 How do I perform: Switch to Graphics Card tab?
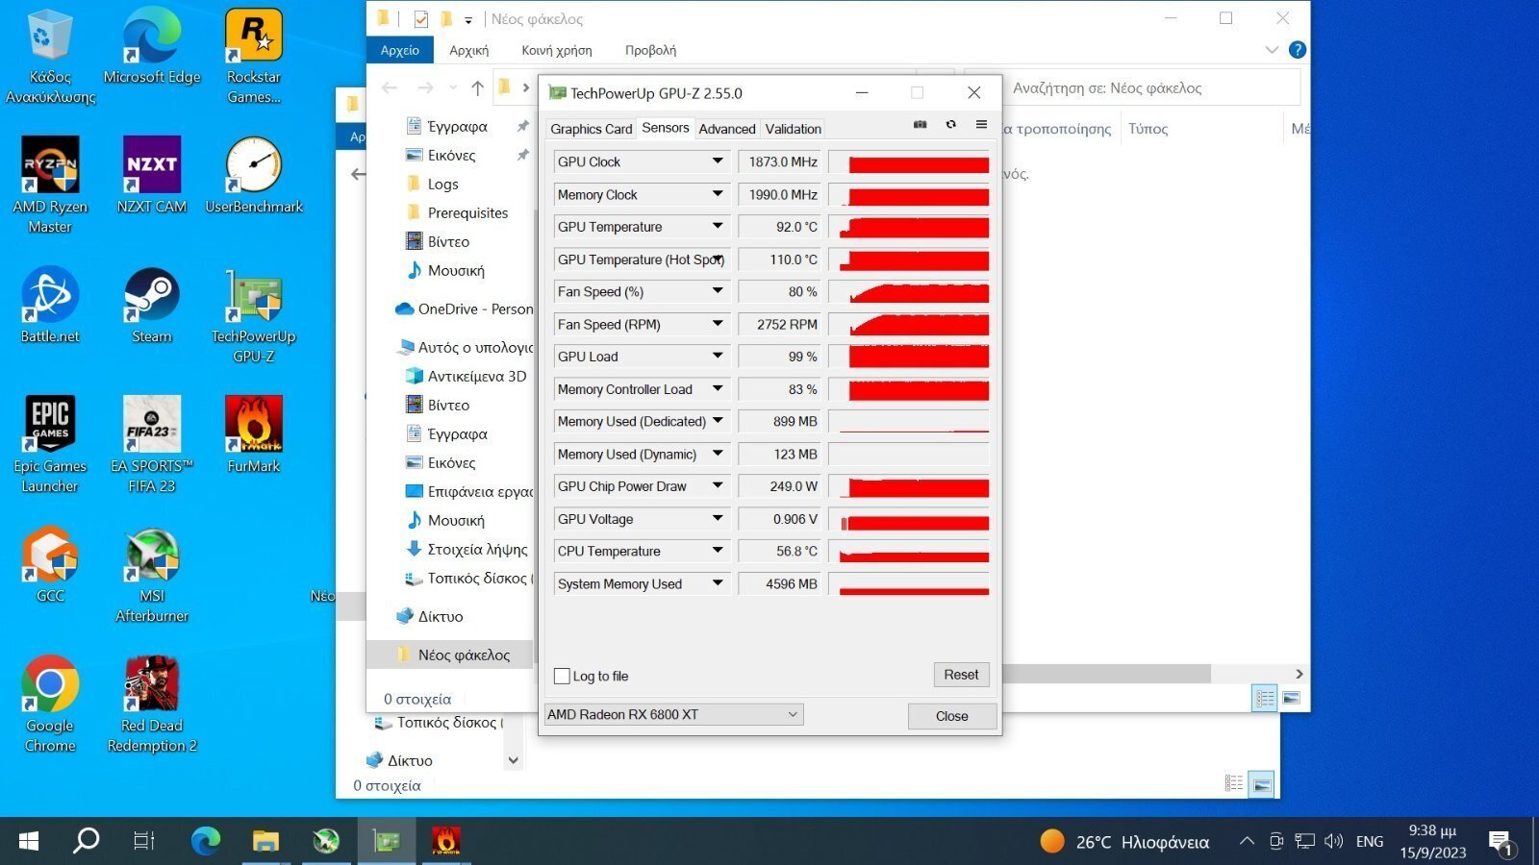coord(591,129)
